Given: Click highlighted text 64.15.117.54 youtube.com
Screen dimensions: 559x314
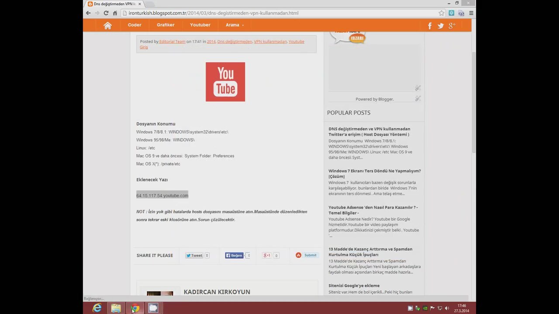Looking at the screenshot, I should click(162, 195).
